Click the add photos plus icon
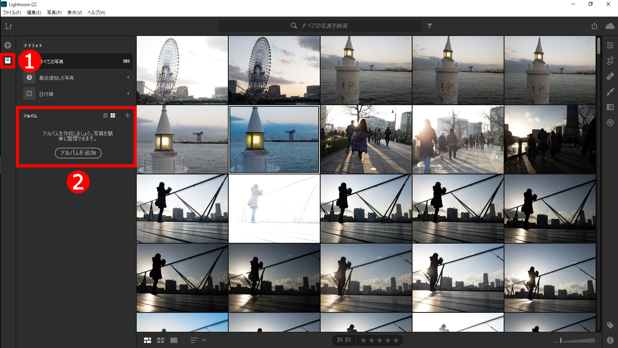The height and width of the screenshot is (348, 618). coord(8,45)
